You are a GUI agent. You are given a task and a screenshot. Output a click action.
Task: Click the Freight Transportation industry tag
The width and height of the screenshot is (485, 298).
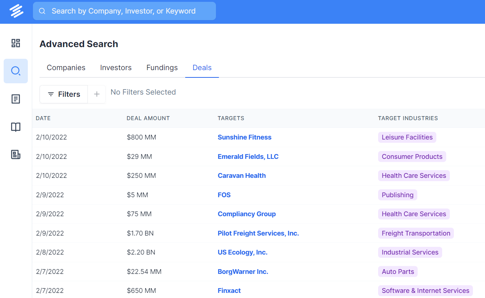click(x=416, y=233)
